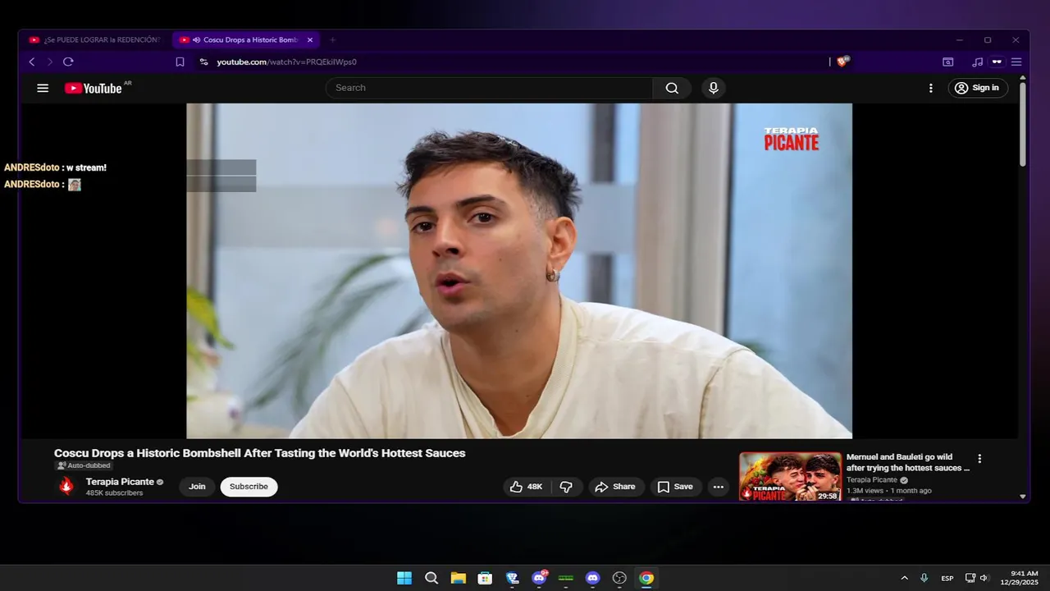This screenshot has width=1050, height=591.
Task: Switch to Google Chrome in the taskbar
Action: pyautogui.click(x=646, y=578)
